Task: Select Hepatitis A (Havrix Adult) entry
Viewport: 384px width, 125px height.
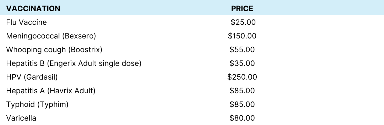Action: (51, 91)
